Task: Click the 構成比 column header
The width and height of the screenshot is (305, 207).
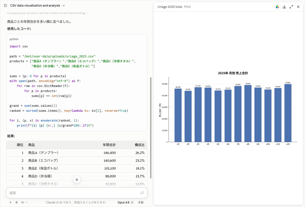Action: [x=140, y=145]
